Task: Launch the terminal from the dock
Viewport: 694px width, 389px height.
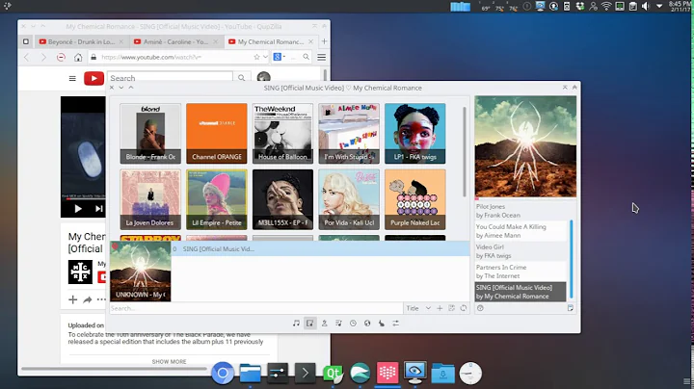Action: coord(305,373)
